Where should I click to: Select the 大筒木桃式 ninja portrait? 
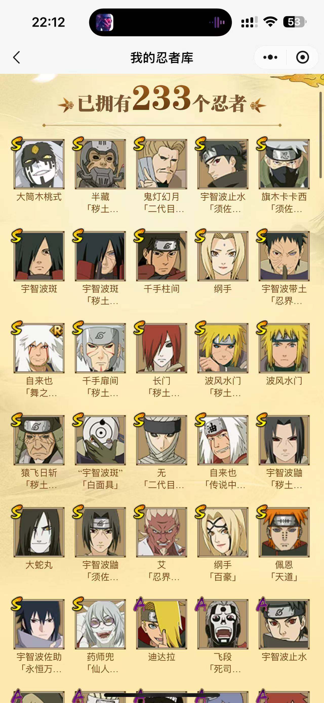(39, 164)
